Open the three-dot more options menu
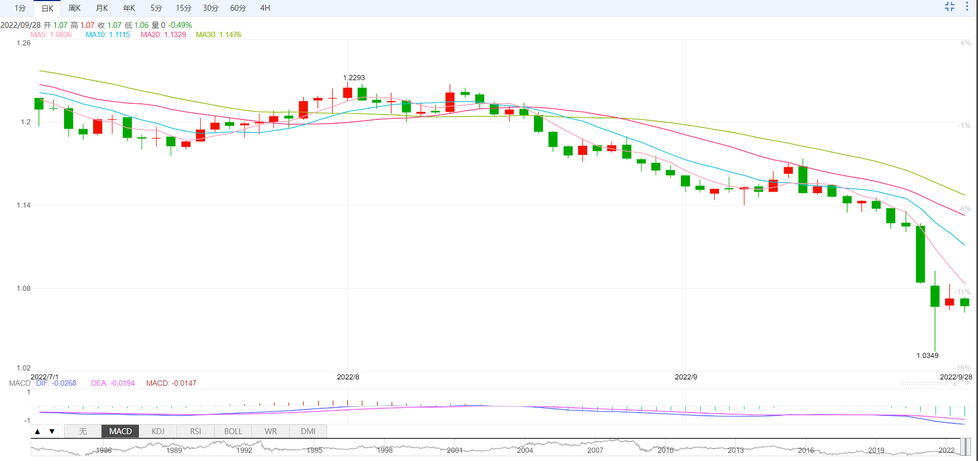Screen dimensions: 978x461 click(967, 6)
